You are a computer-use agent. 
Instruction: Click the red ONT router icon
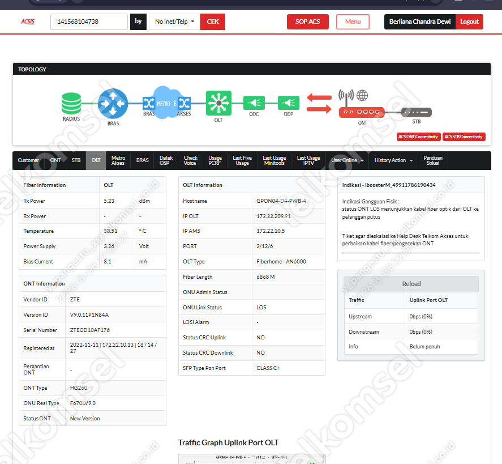click(x=362, y=112)
